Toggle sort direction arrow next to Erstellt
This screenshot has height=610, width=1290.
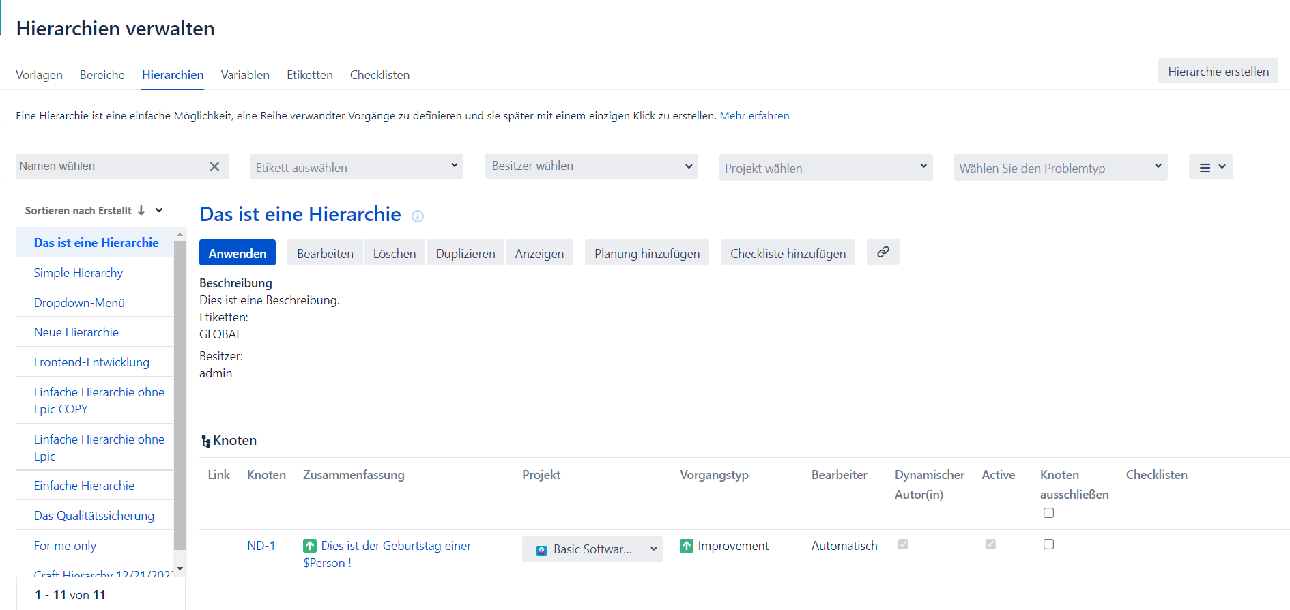point(141,211)
